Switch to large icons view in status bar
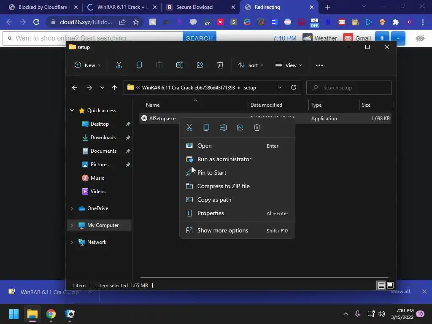Viewport: 432px width, 324px height. click(390, 286)
